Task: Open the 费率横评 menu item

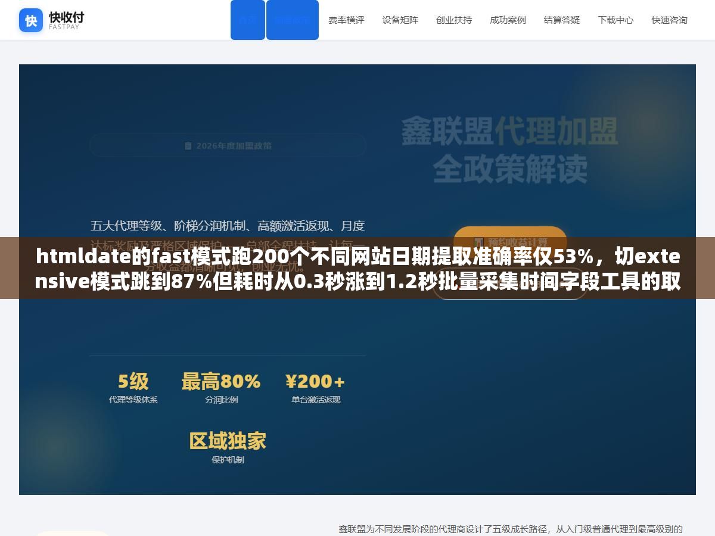Action: (x=346, y=20)
